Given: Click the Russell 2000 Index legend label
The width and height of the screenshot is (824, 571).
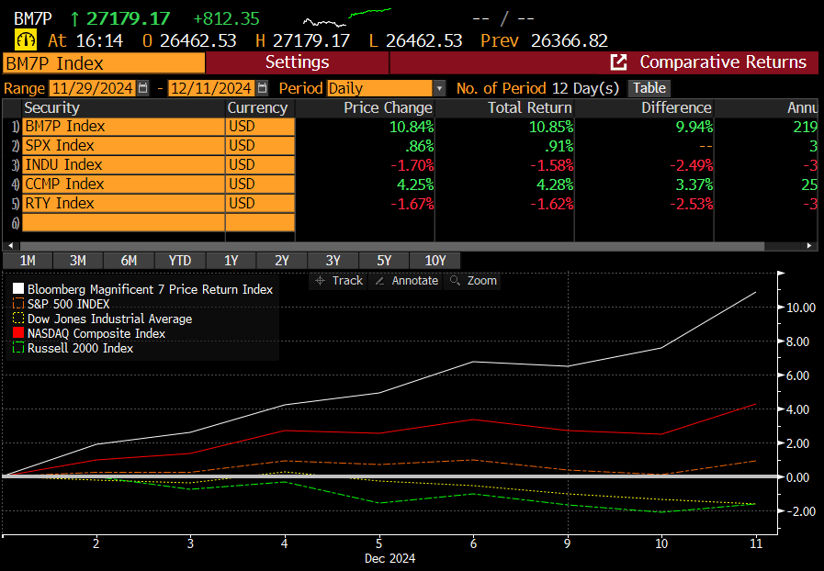Looking at the screenshot, I should click(x=81, y=348).
